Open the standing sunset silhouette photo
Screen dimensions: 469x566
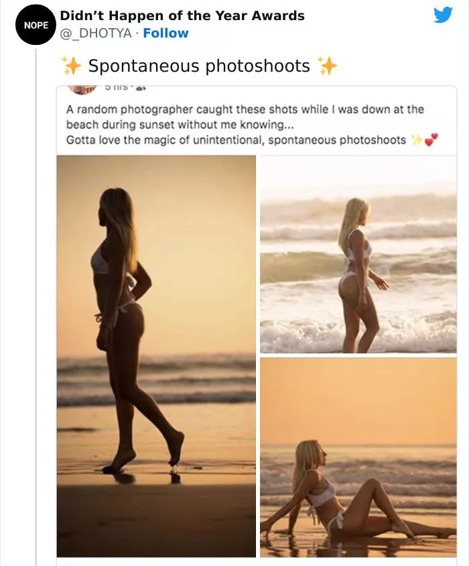point(156,356)
